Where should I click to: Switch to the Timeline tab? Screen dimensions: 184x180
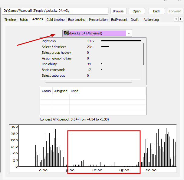(x=10, y=20)
